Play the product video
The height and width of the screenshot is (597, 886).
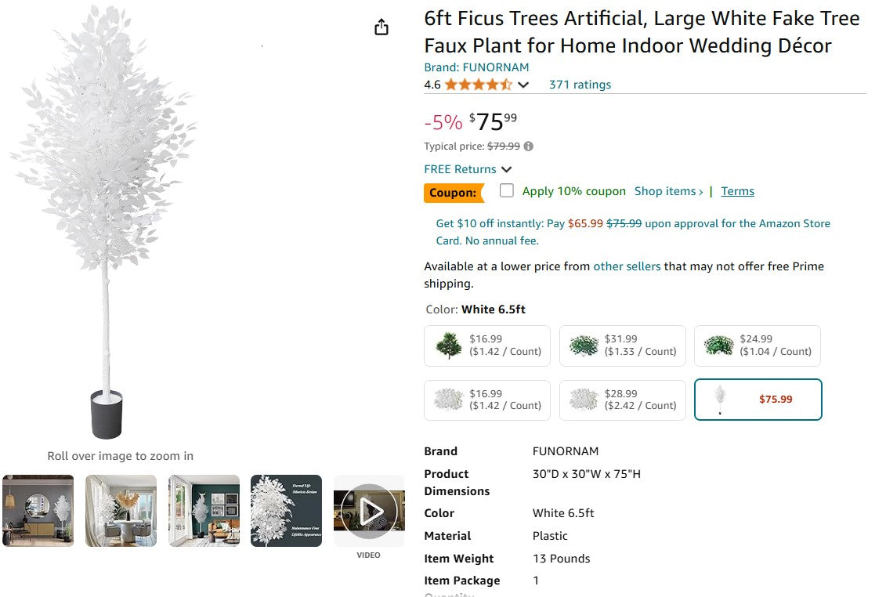(x=369, y=510)
